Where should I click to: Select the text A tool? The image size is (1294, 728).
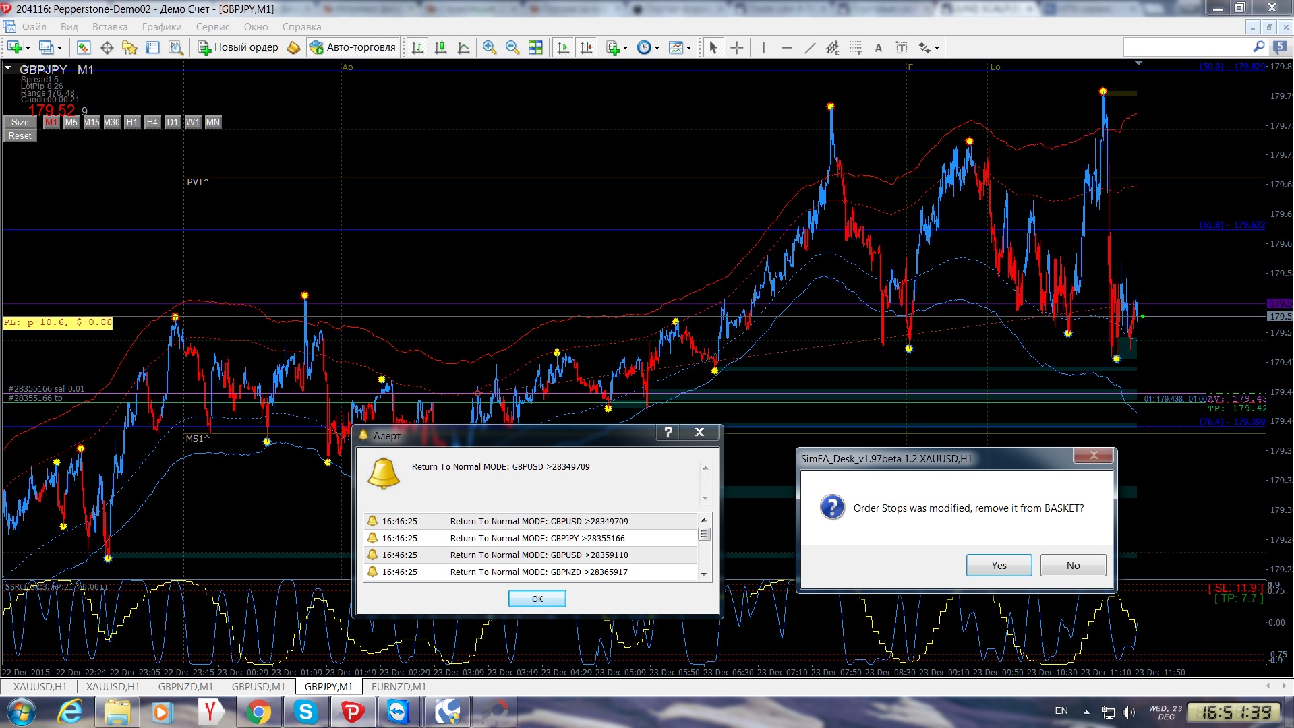click(x=878, y=47)
